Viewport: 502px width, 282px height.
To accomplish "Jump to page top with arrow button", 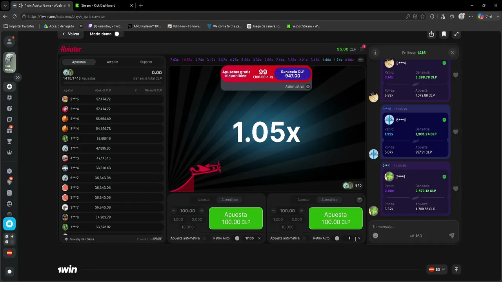I will coord(456,269).
